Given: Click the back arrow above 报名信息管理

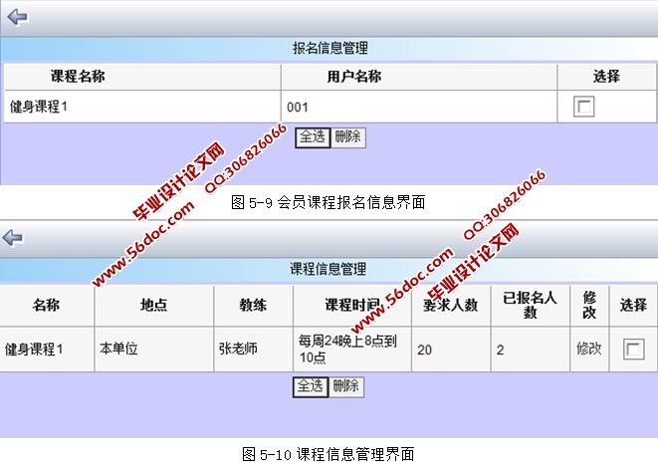Looking at the screenshot, I should [x=17, y=17].
